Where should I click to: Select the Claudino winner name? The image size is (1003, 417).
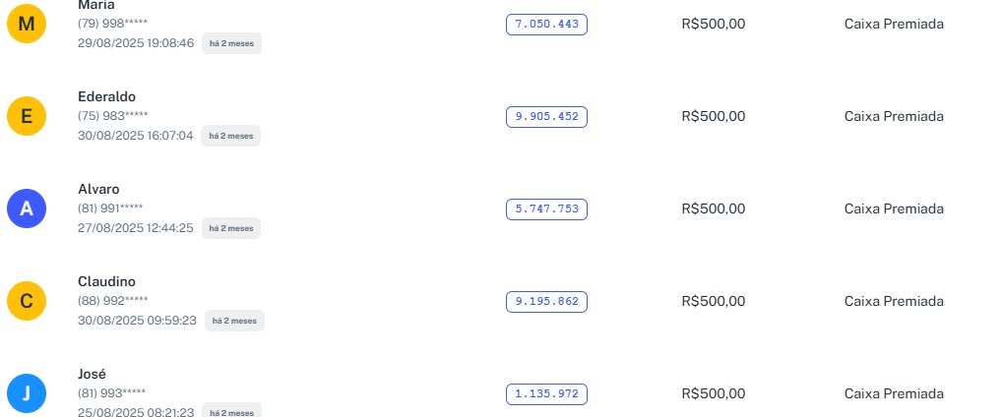[106, 281]
